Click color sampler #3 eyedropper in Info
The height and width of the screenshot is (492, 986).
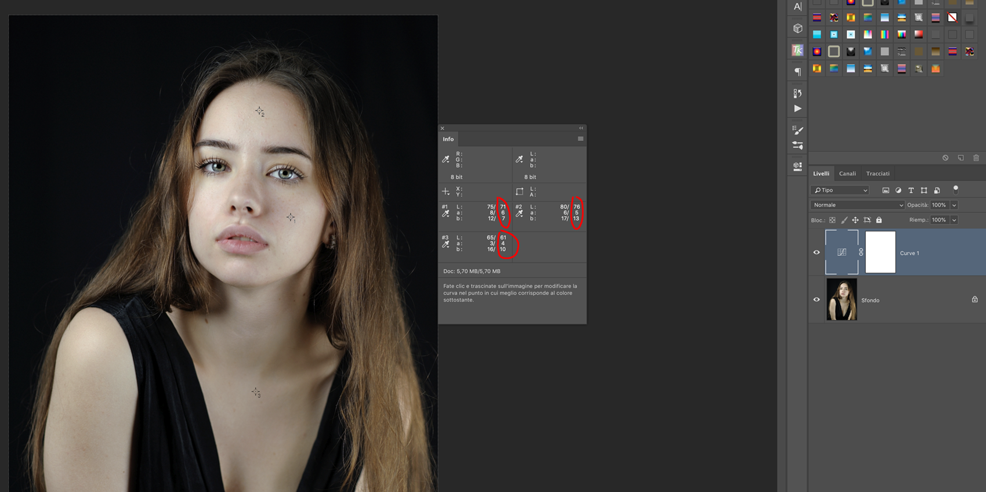(445, 244)
